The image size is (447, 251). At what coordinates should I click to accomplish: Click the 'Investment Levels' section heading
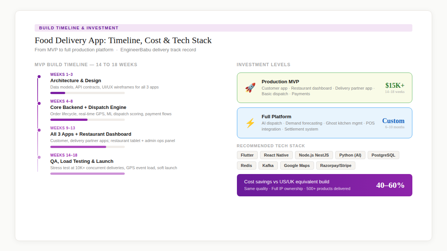click(264, 65)
